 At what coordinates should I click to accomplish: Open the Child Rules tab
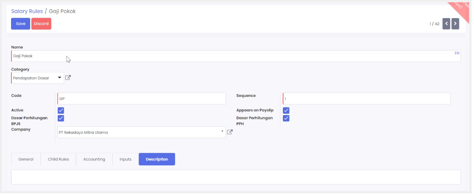[x=58, y=159]
